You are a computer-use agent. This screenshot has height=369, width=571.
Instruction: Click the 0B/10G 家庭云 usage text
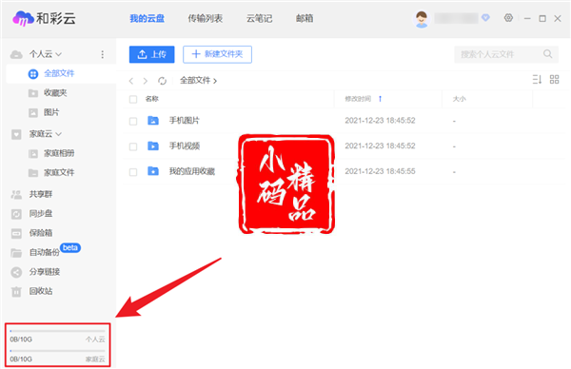point(21,359)
